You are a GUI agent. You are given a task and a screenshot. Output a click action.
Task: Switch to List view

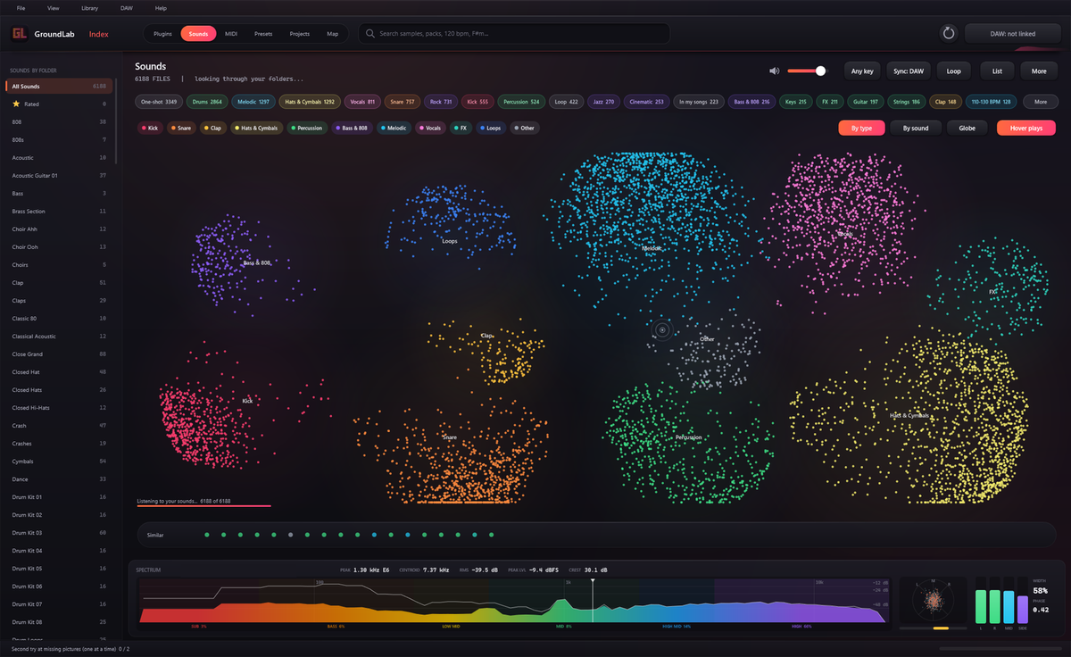tap(998, 71)
